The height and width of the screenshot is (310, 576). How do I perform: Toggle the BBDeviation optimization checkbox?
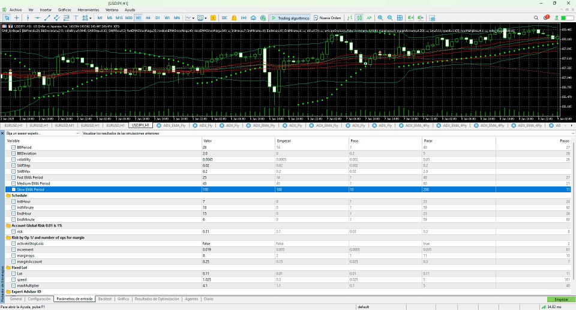tap(13, 153)
